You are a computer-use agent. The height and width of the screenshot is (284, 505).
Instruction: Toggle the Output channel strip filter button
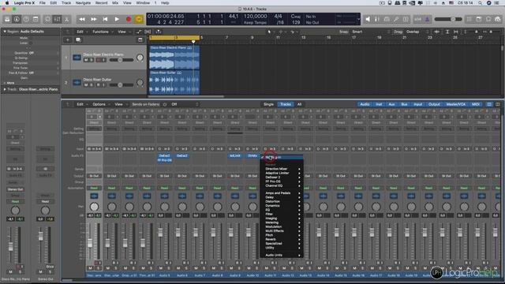click(434, 104)
